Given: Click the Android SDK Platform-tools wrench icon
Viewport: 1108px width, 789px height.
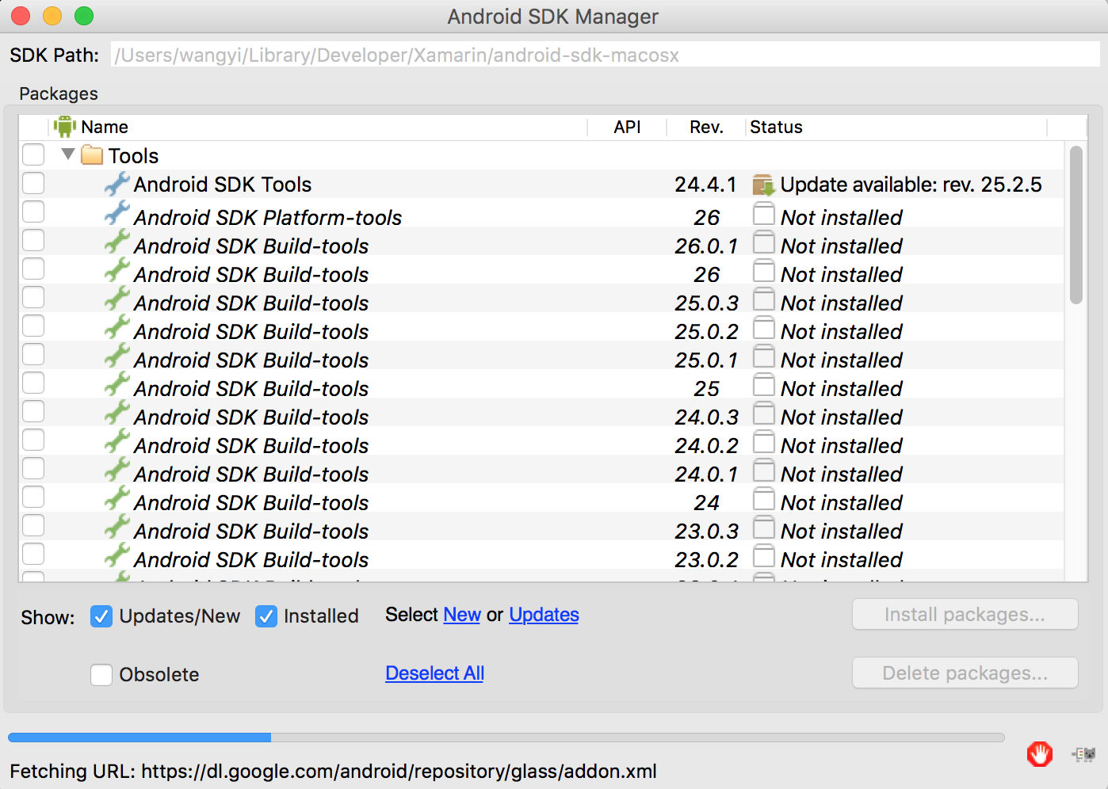Looking at the screenshot, I should (x=117, y=212).
